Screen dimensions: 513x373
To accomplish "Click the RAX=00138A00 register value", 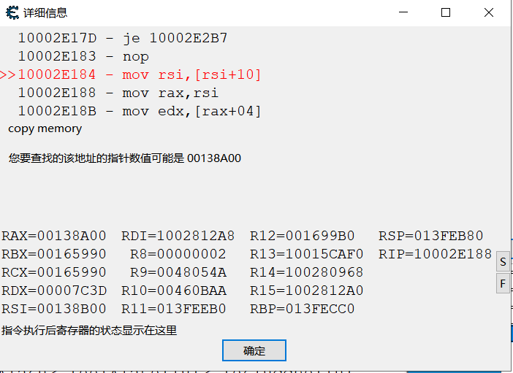I will (54, 236).
